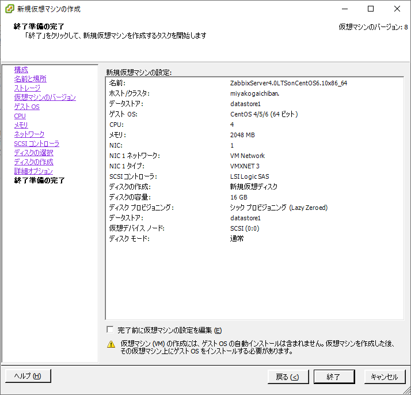Maximize the wizard window
The width and height of the screenshot is (411, 395).
(x=371, y=9)
